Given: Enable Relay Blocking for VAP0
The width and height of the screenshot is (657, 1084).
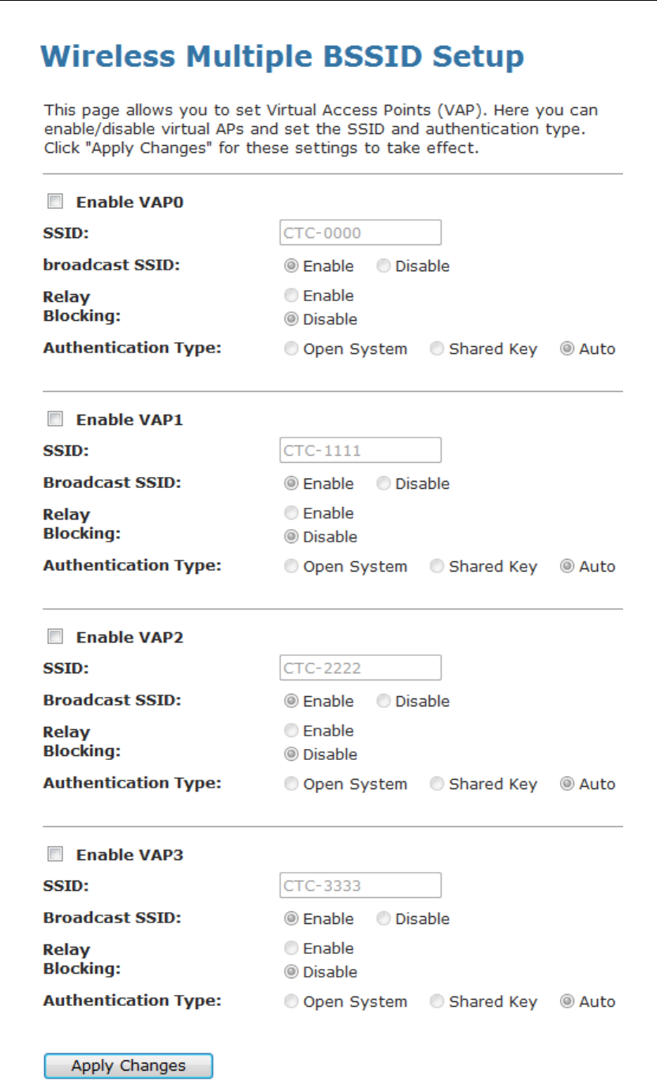Looking at the screenshot, I should [292, 296].
